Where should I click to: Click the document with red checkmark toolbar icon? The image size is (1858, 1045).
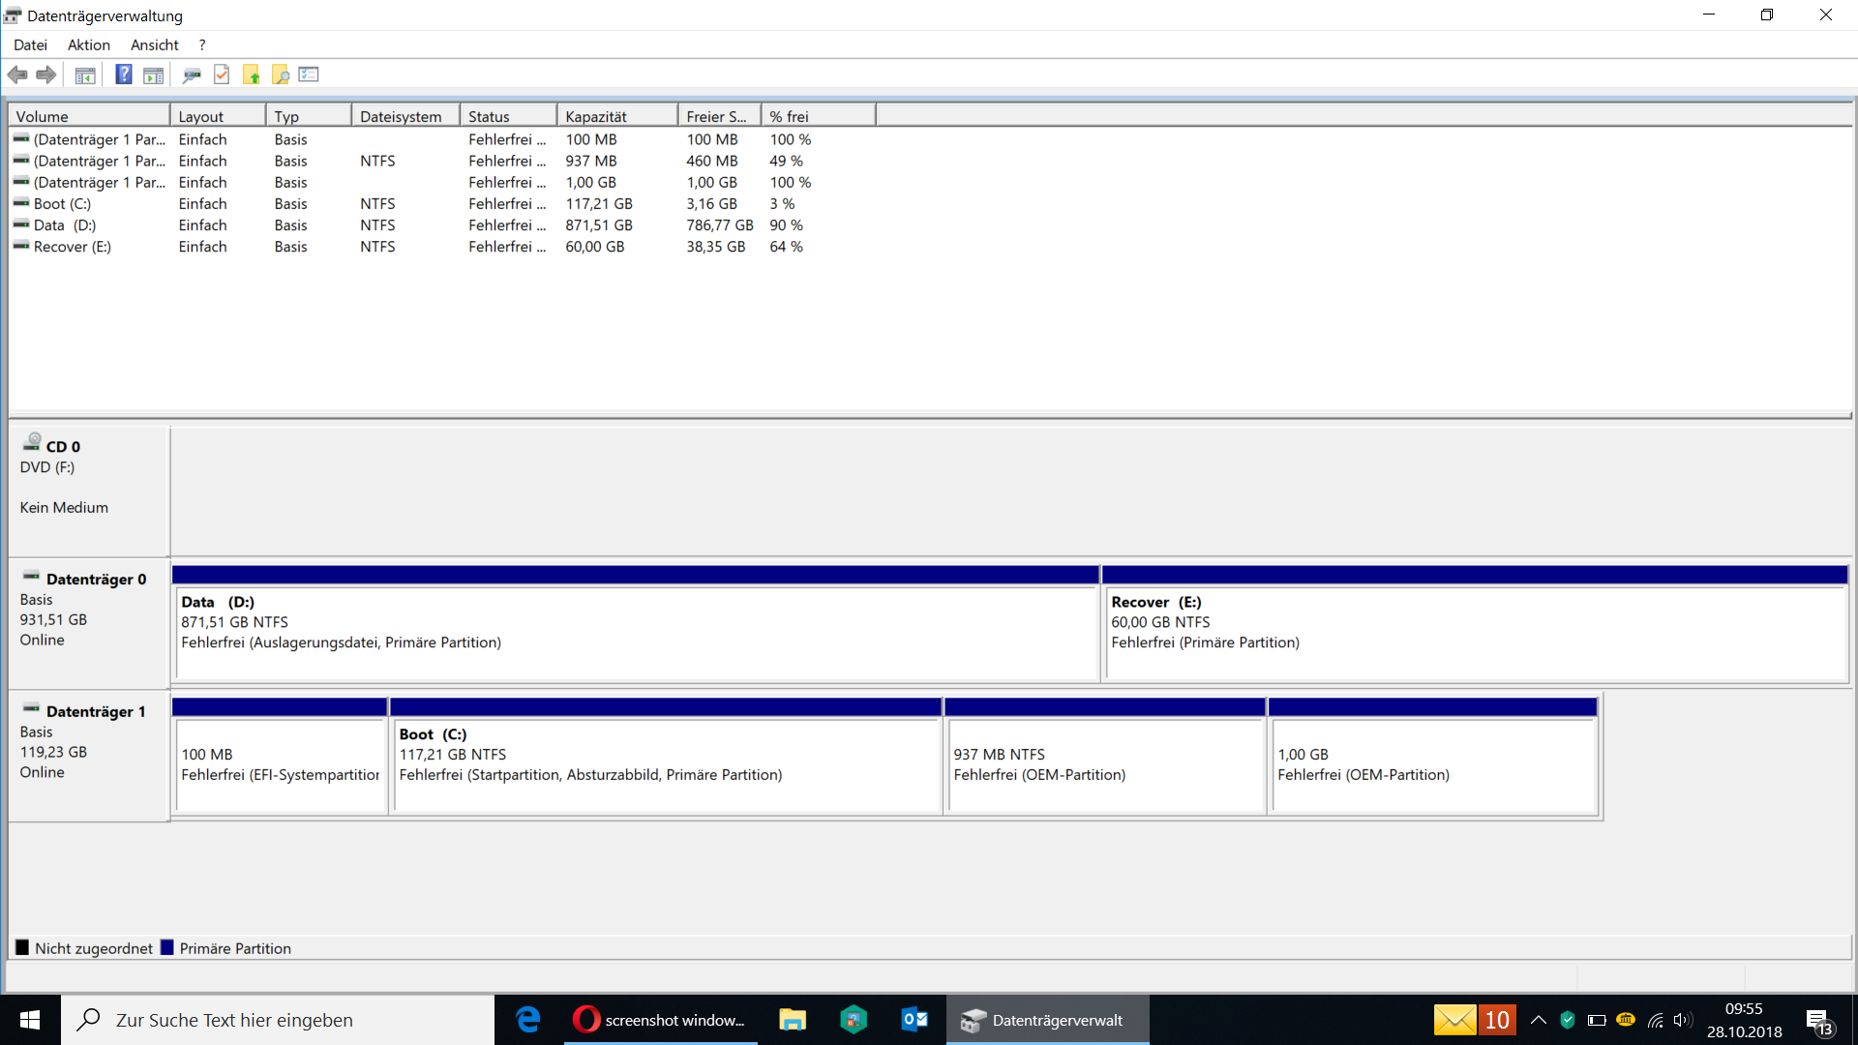222,75
